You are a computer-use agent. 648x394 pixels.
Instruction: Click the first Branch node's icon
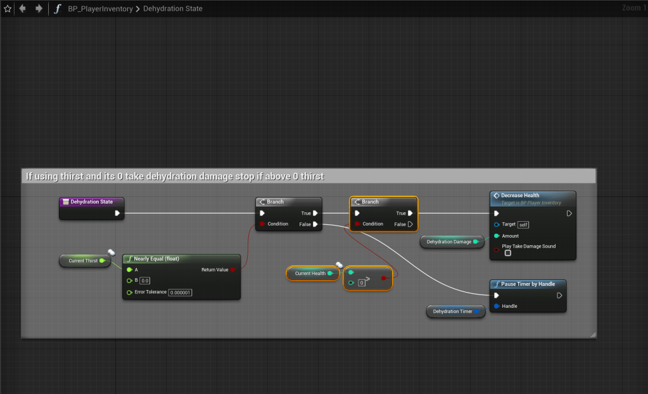click(x=262, y=202)
